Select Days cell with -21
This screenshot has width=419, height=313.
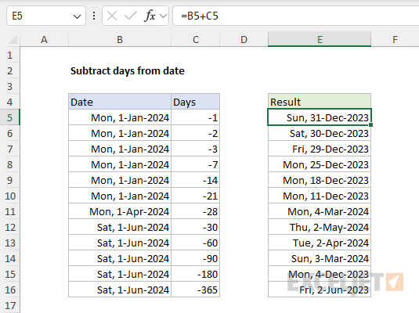[196, 196]
